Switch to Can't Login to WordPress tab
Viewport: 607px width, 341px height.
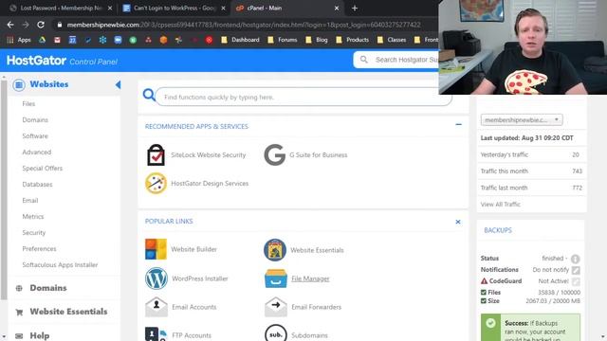click(x=174, y=9)
